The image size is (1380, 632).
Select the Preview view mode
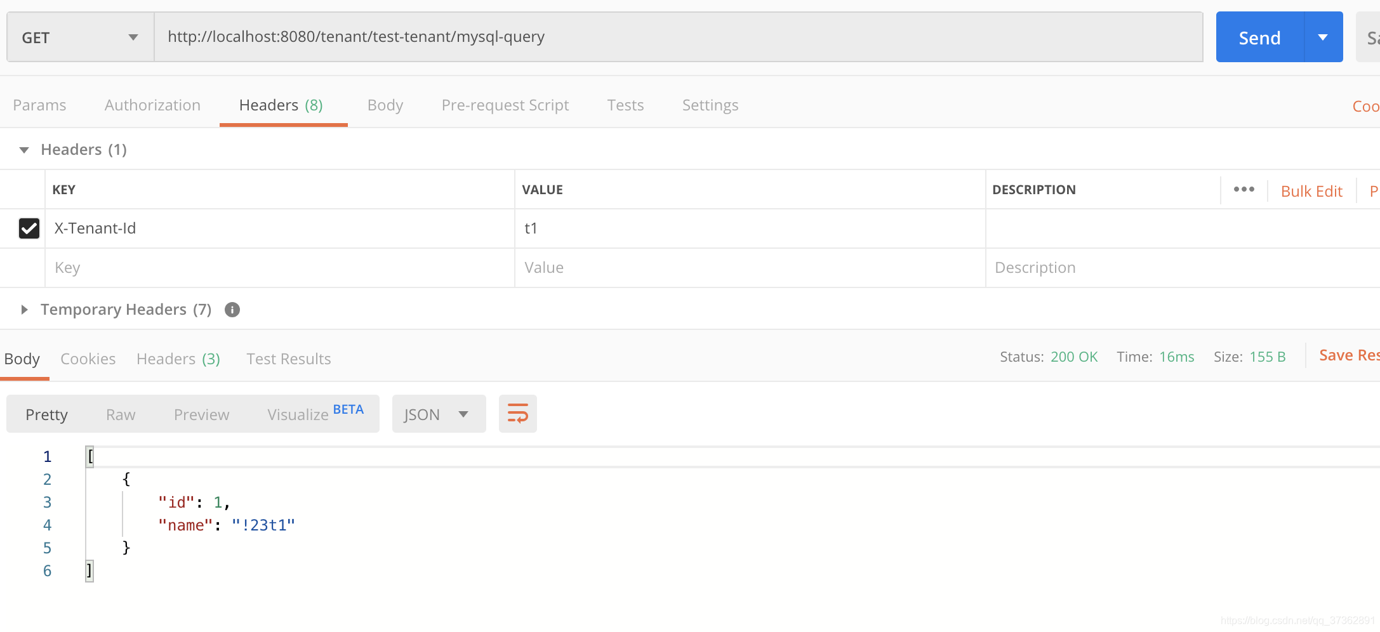pyautogui.click(x=202, y=414)
